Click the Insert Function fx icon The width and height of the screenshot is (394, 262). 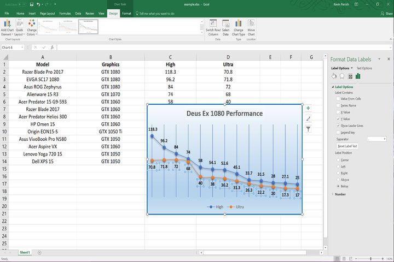pyautogui.click(x=52, y=47)
